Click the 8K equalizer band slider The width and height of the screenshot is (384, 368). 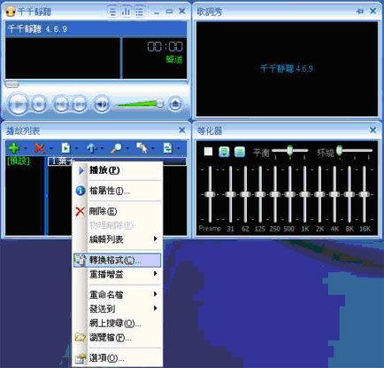click(349, 194)
